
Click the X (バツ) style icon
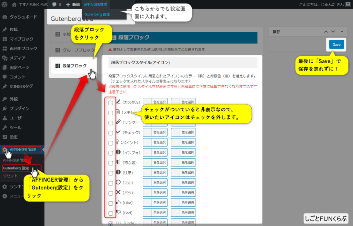click(x=118, y=192)
